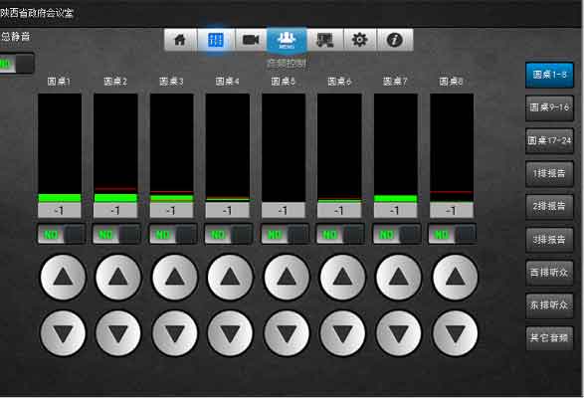Toggle the NO mute switch under 圆桌2
The height and width of the screenshot is (398, 584).
(117, 235)
